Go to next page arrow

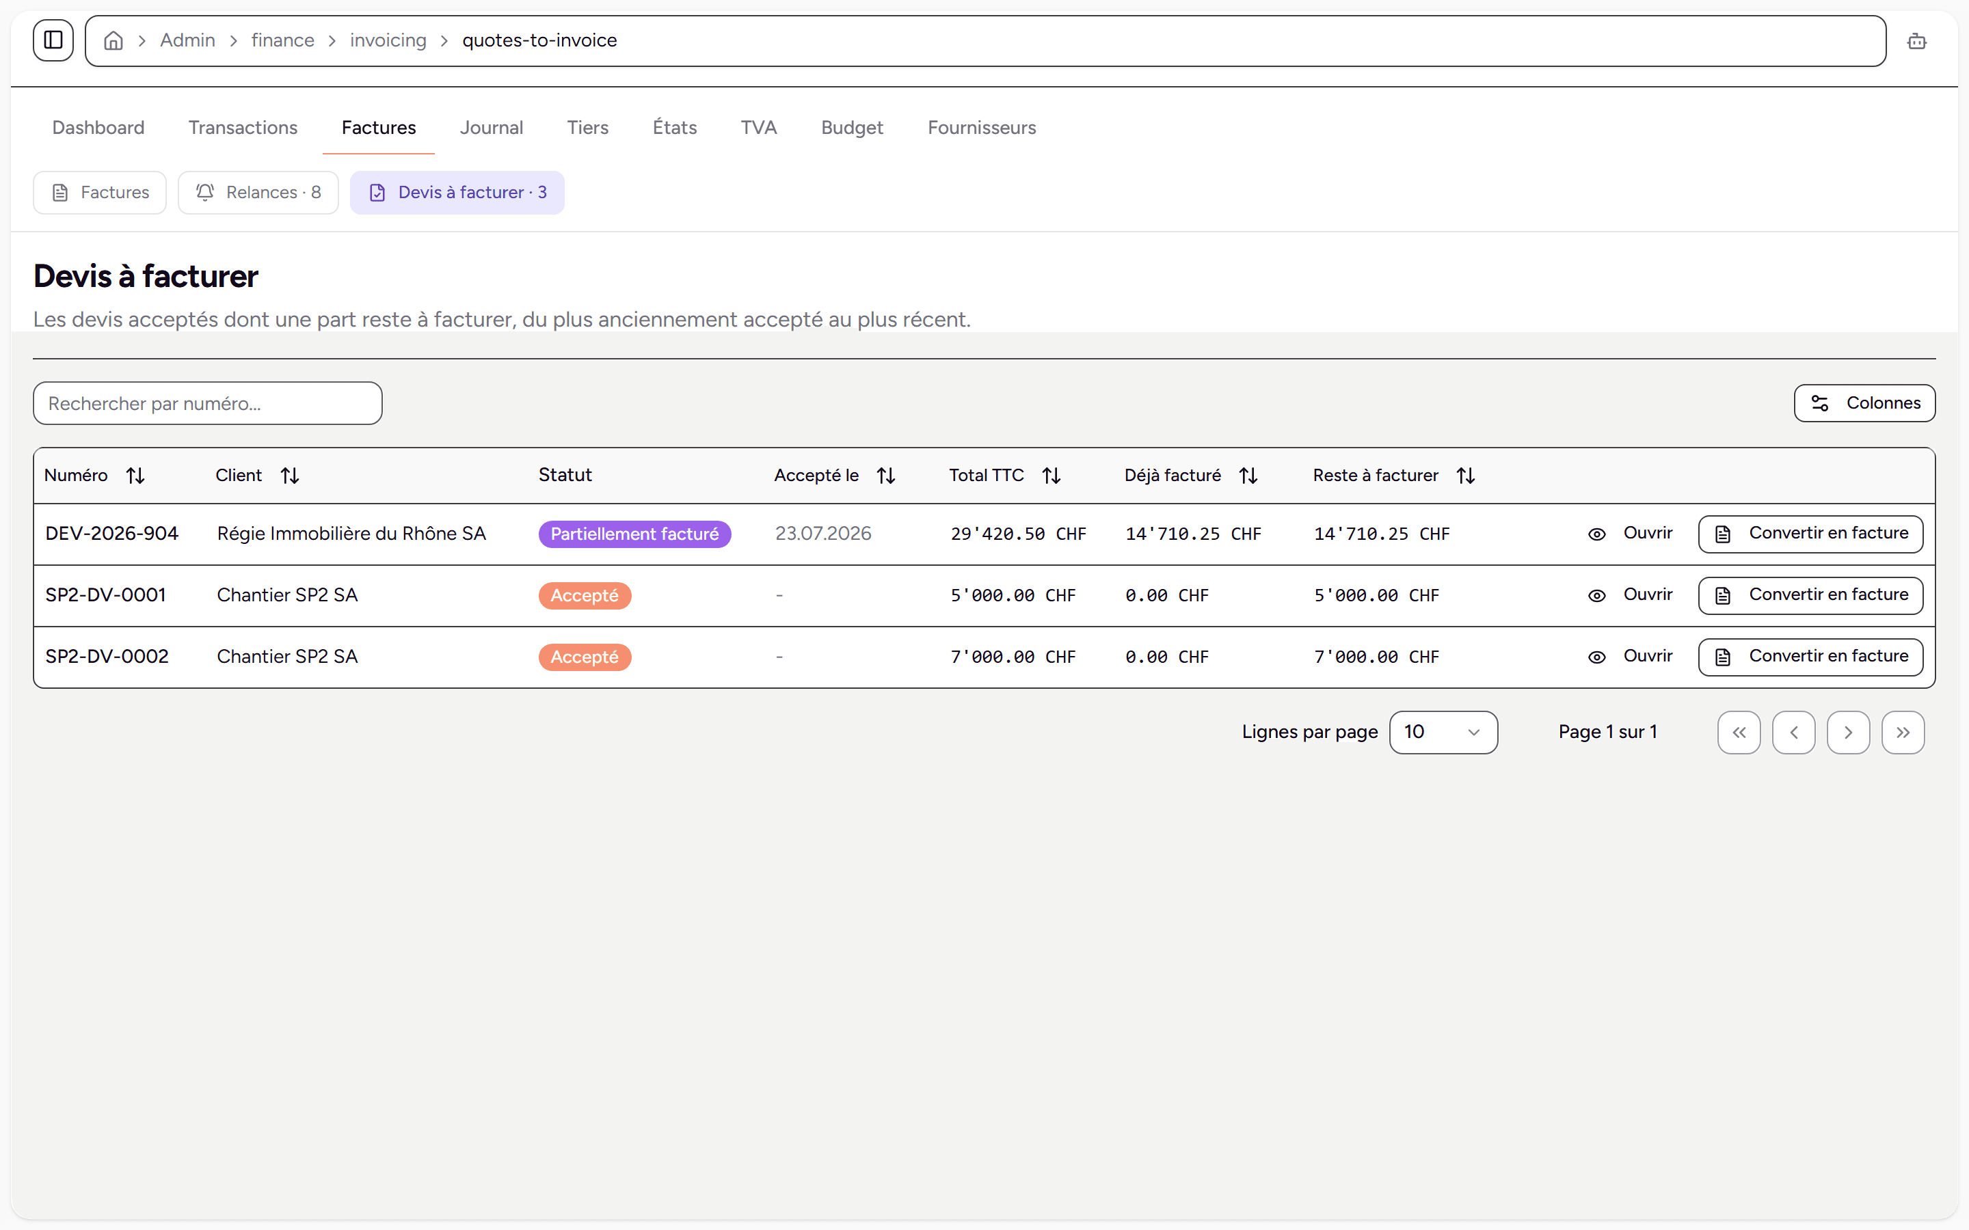coord(1848,732)
